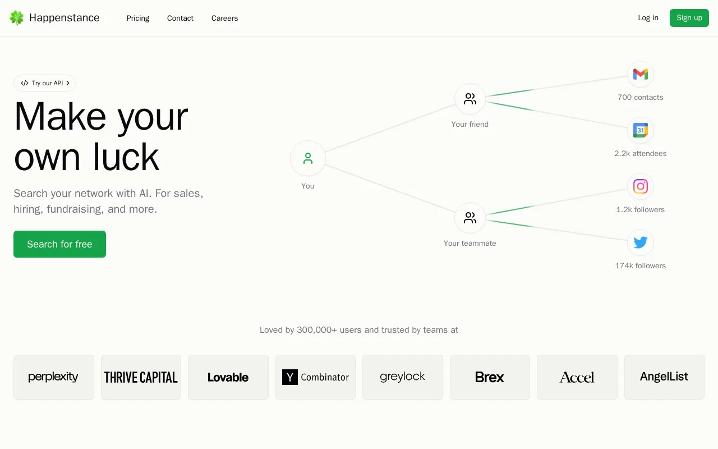Viewport: 718px width, 449px height.
Task: Click the Google Calendar icon
Action: 641,130
